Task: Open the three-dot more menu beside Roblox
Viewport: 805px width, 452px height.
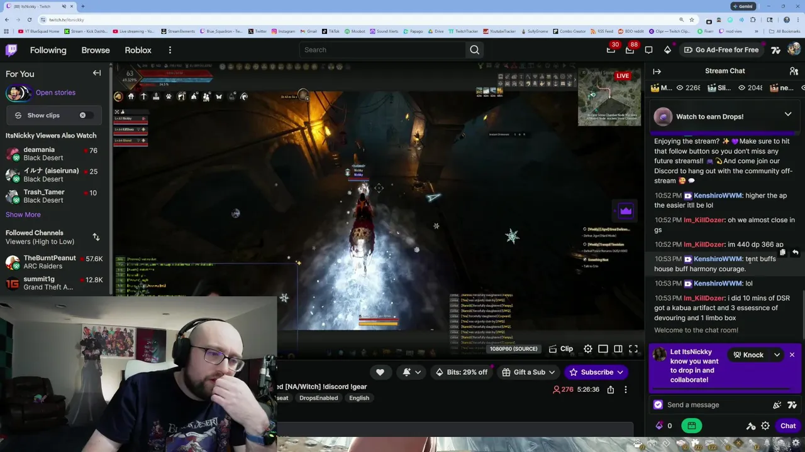Action: [x=170, y=50]
